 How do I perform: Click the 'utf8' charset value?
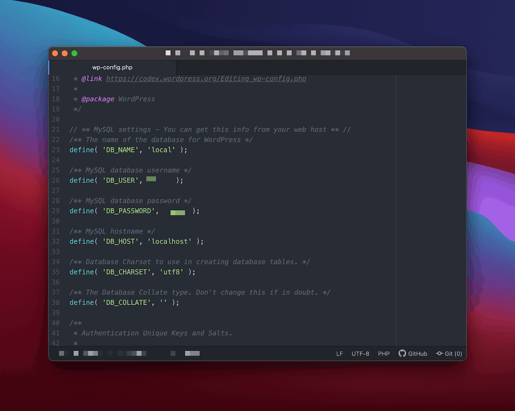(171, 272)
